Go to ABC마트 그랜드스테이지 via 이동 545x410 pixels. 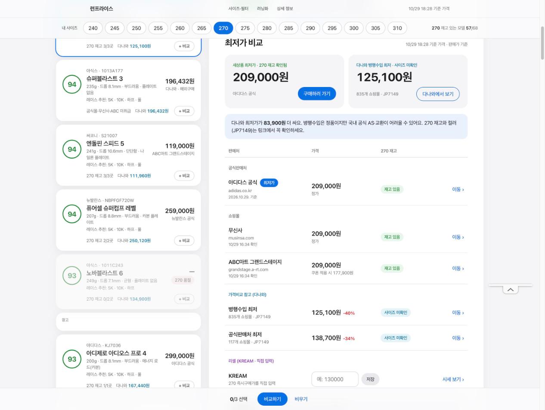point(458,269)
